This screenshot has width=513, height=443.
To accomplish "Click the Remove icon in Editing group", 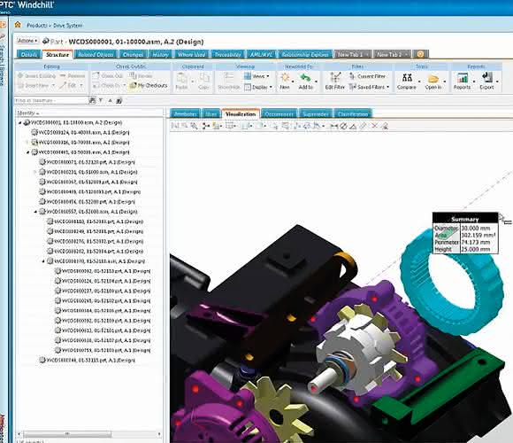I will [x=63, y=75].
